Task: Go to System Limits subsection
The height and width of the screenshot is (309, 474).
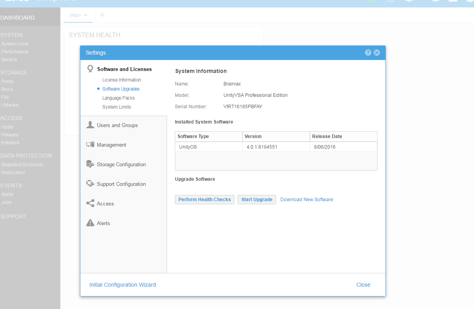Action: point(116,107)
